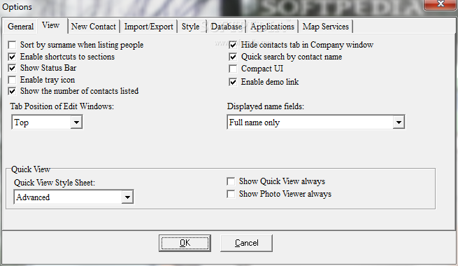Uncheck Enable shortcuts to sections

coord(12,57)
